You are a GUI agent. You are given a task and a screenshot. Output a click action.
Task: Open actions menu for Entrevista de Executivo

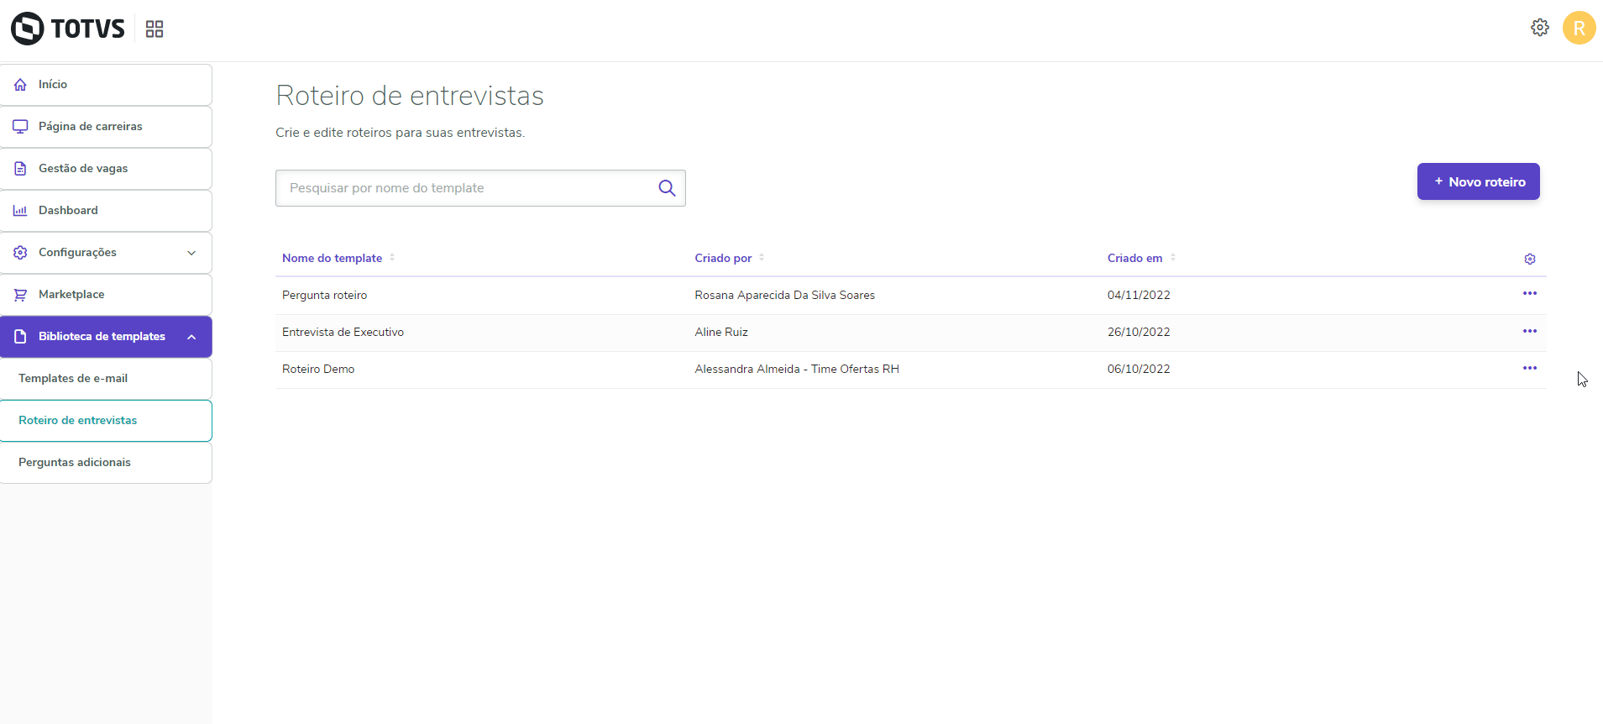(x=1529, y=331)
